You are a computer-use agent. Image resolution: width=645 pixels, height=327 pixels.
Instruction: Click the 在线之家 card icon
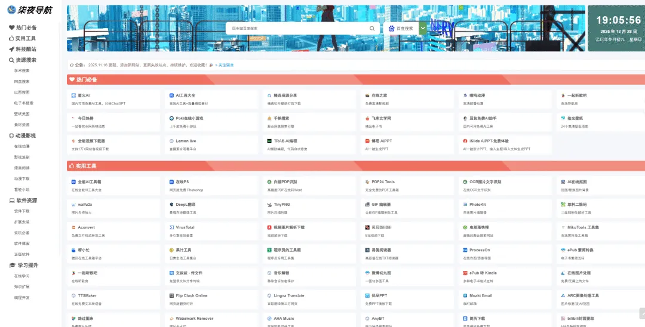pyautogui.click(x=367, y=95)
